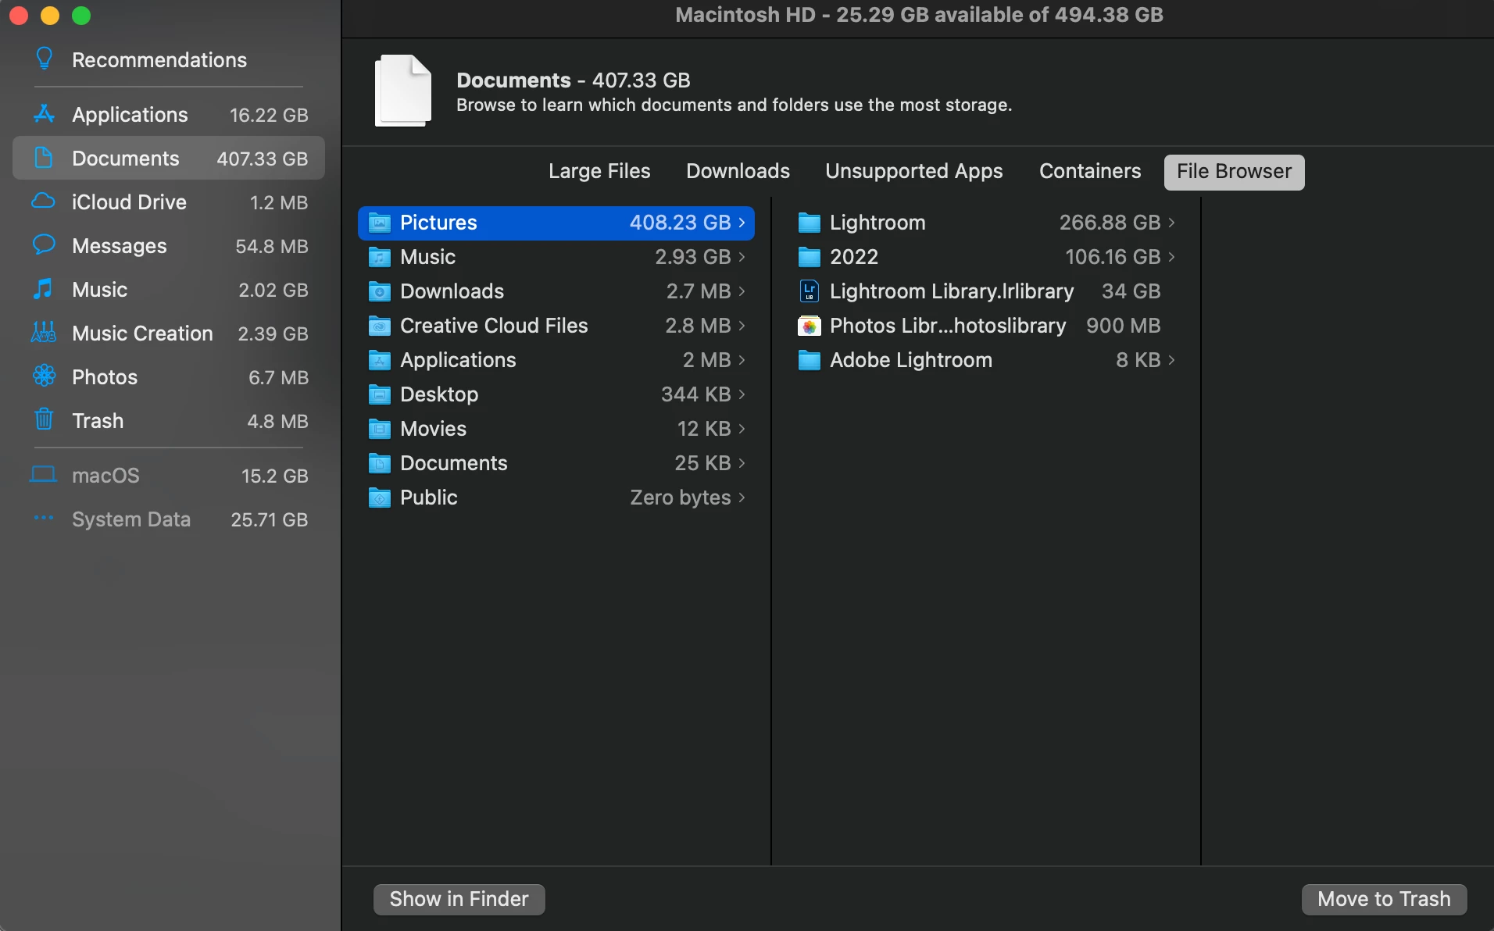Expand the Downloads folder chevron
The height and width of the screenshot is (931, 1494).
[742, 291]
